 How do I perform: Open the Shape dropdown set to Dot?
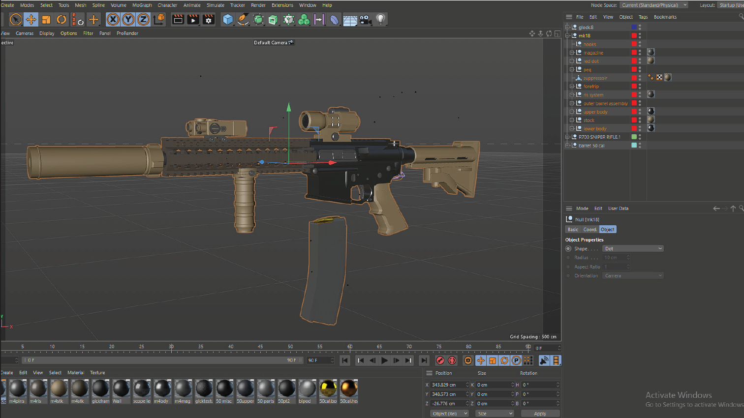coord(633,249)
